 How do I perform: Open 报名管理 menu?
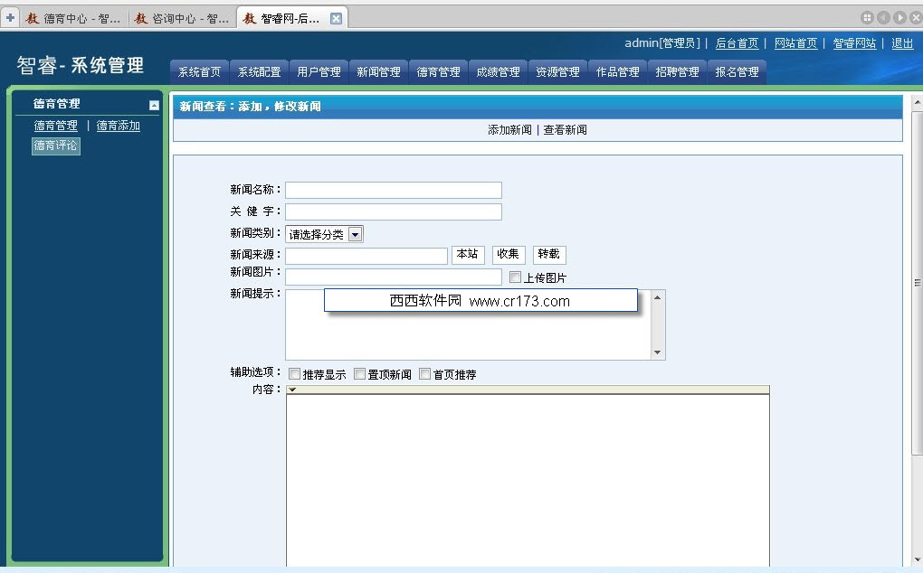[x=737, y=71]
